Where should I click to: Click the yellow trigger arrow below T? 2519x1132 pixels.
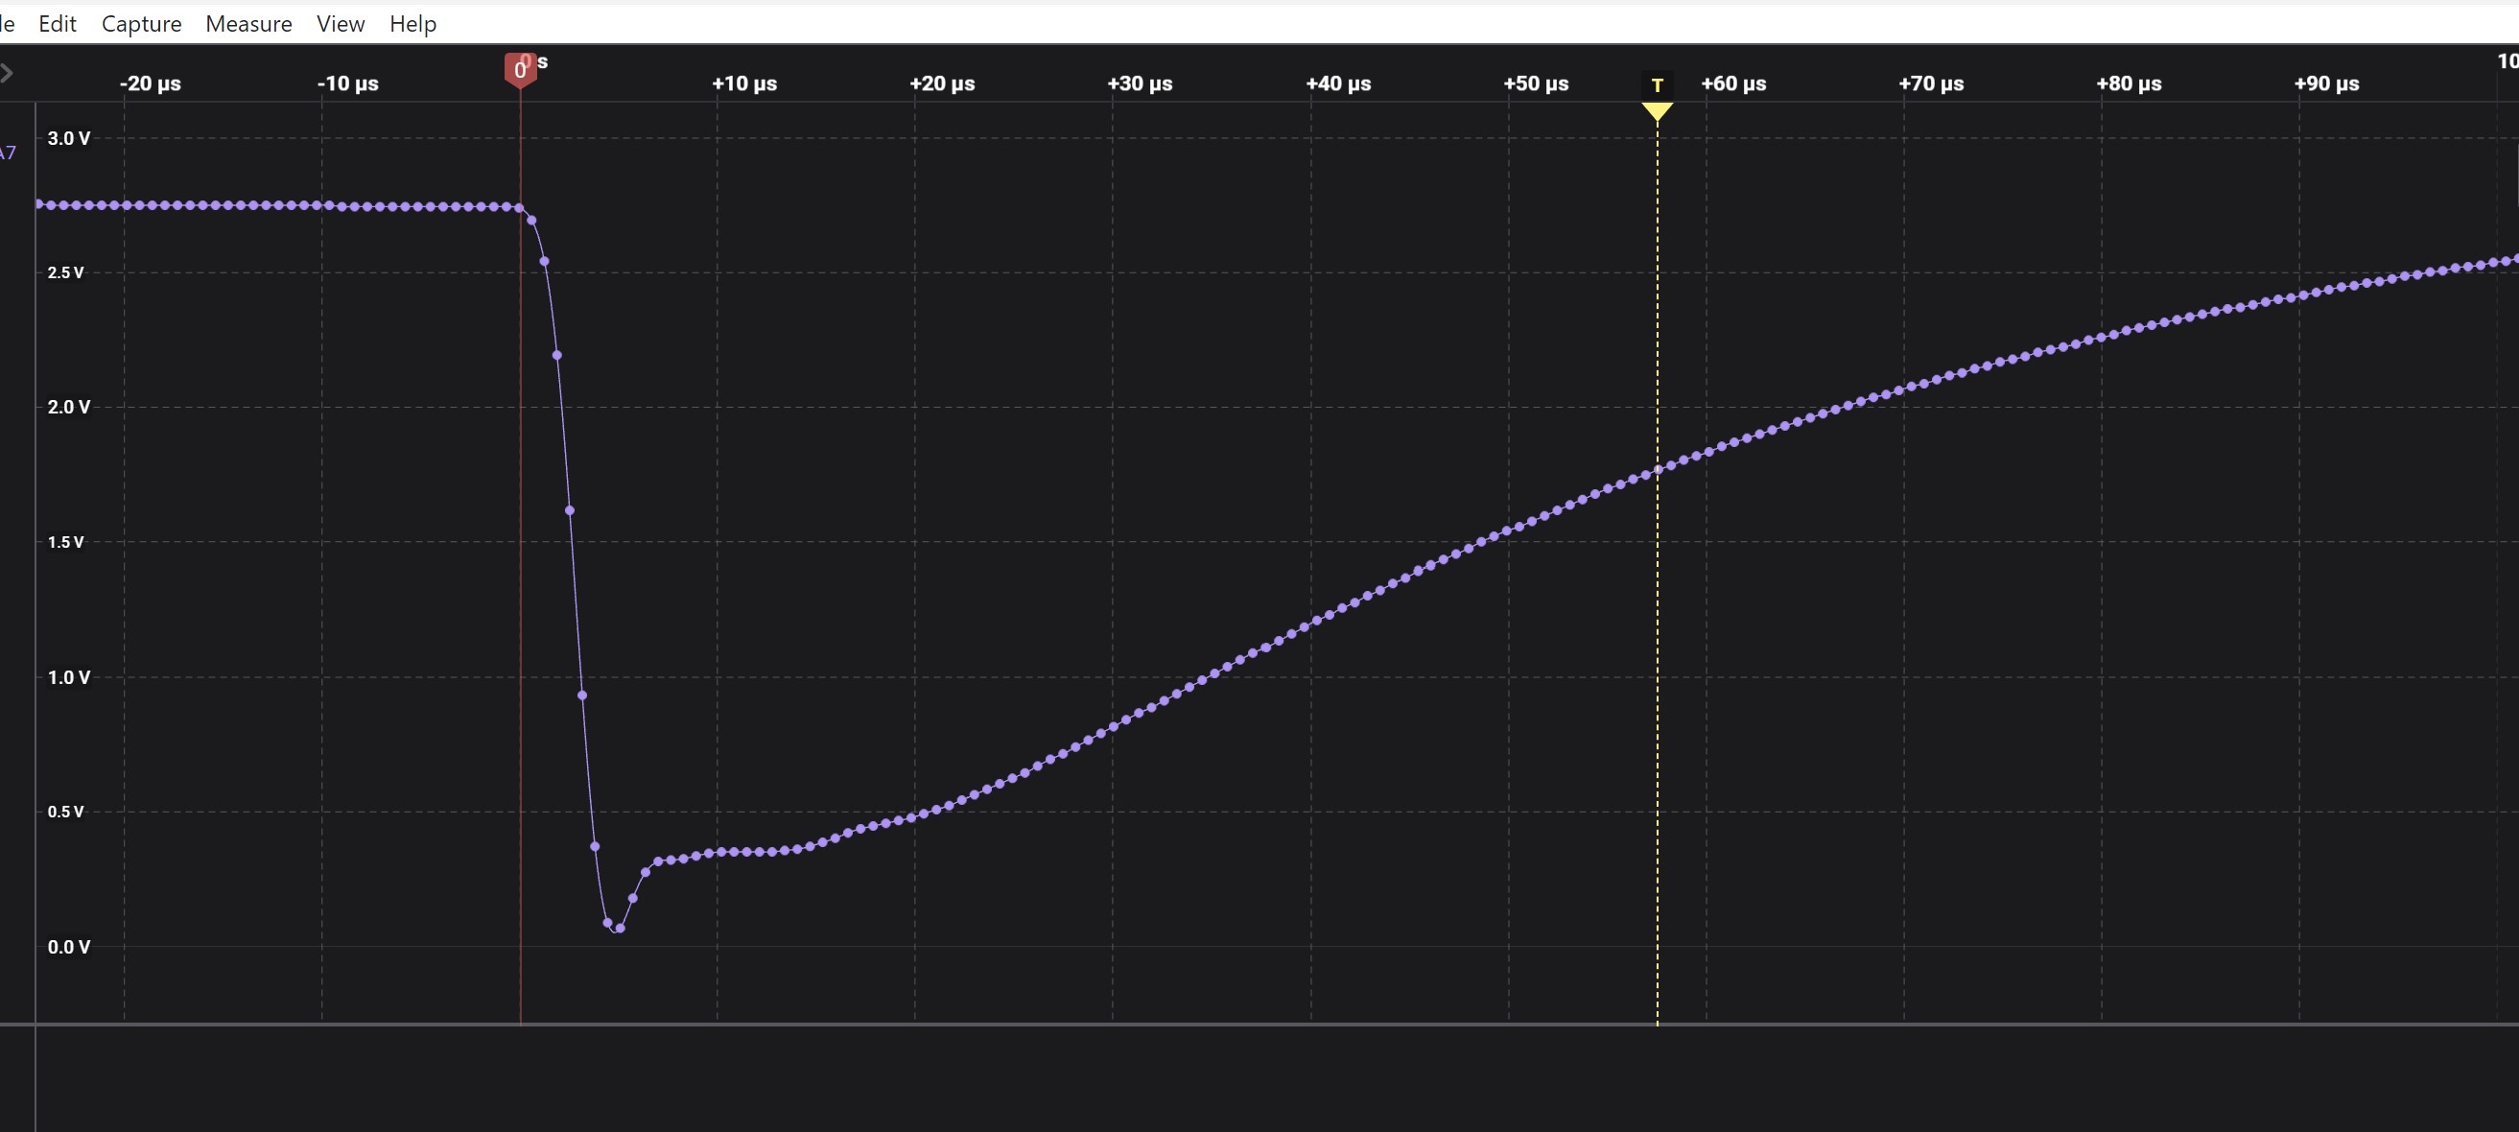click(x=1657, y=111)
